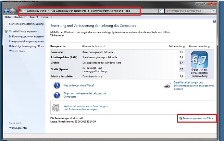The image size is (224, 141).
Task: Click question icon beside Tipps zum Verbessern
Action: tap(57, 95)
